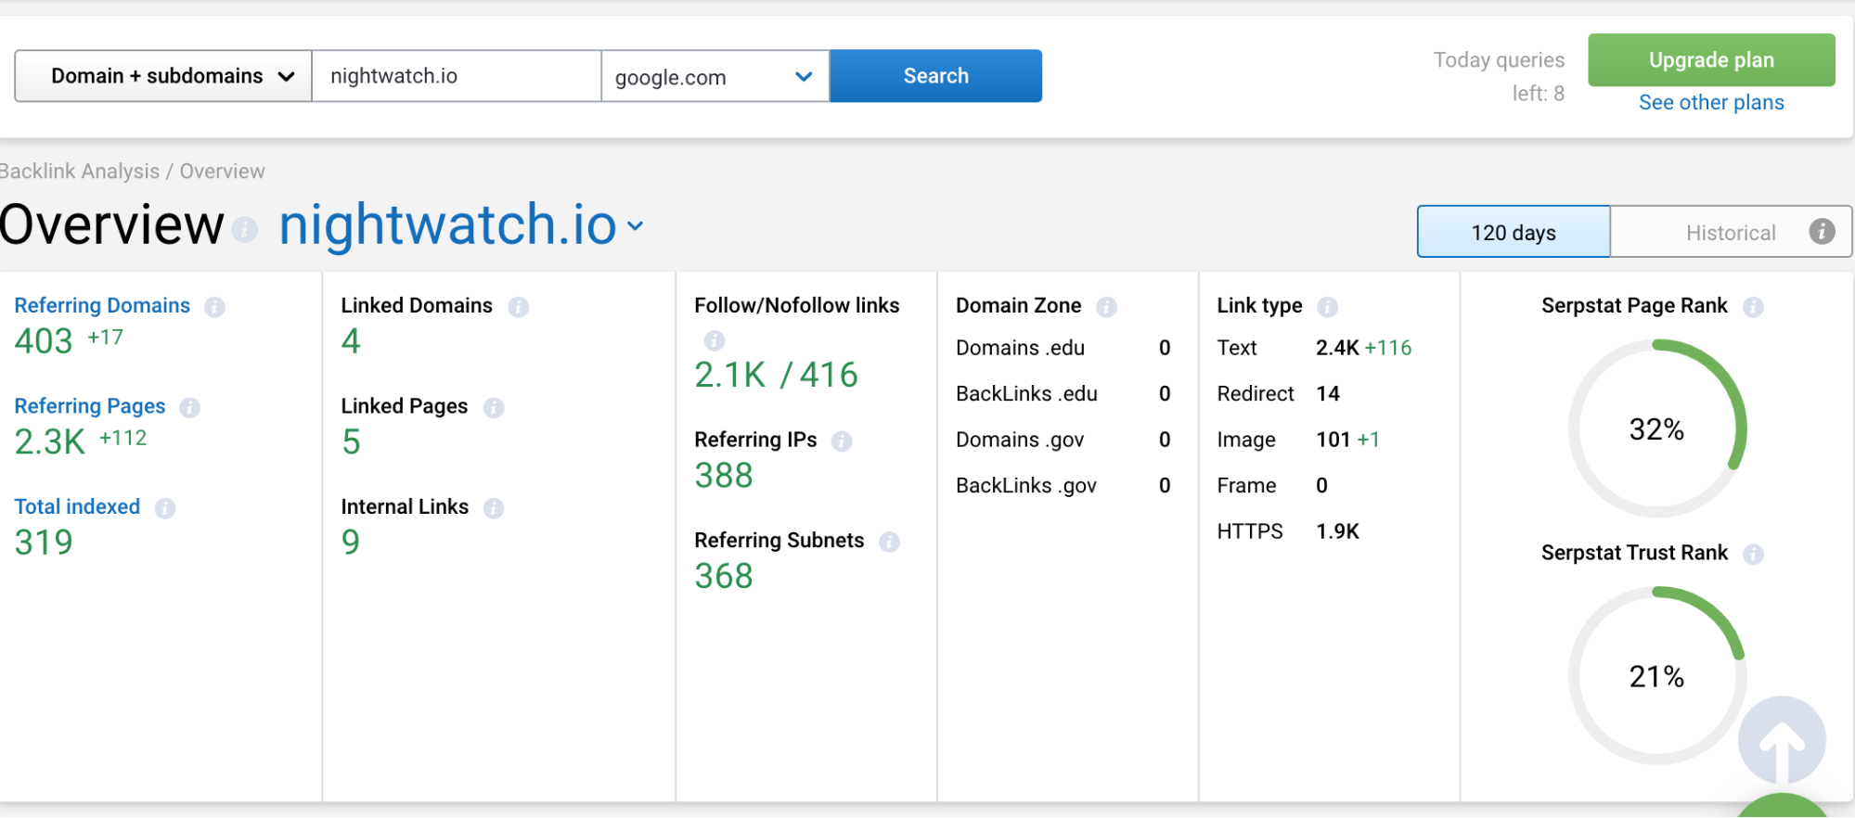Click the BackLinks .gov row
The height and width of the screenshot is (818, 1855).
1063,486
